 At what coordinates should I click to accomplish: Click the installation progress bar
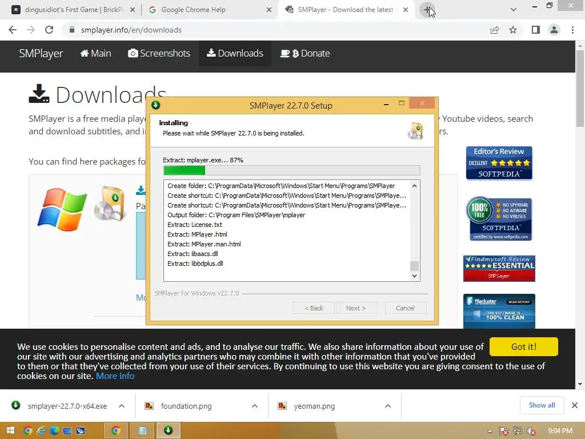(292, 170)
